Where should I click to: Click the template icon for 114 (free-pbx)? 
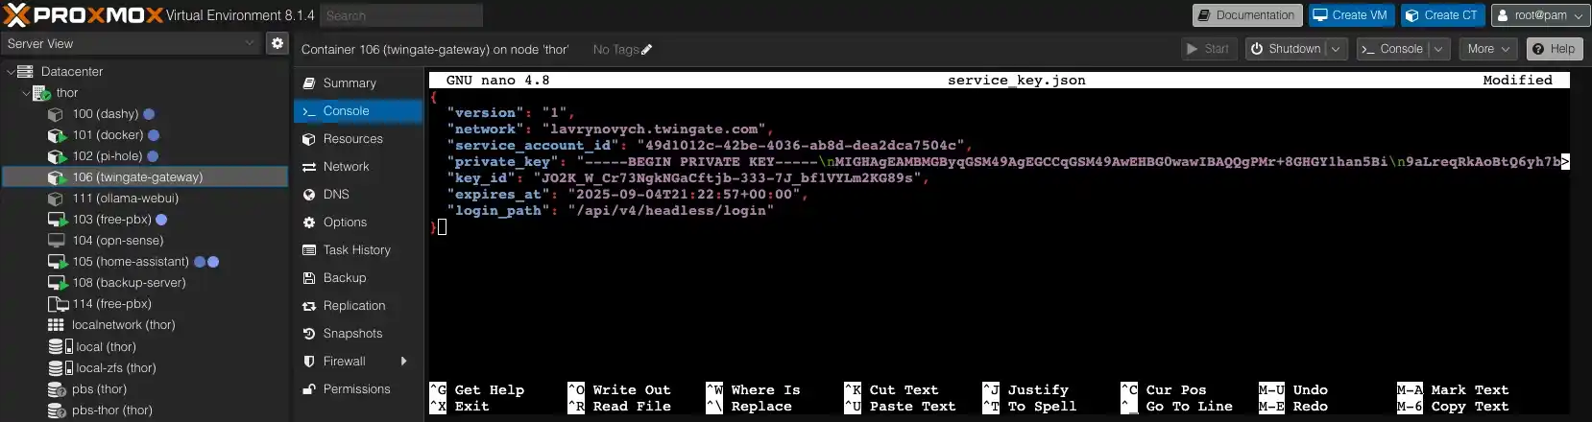click(57, 304)
